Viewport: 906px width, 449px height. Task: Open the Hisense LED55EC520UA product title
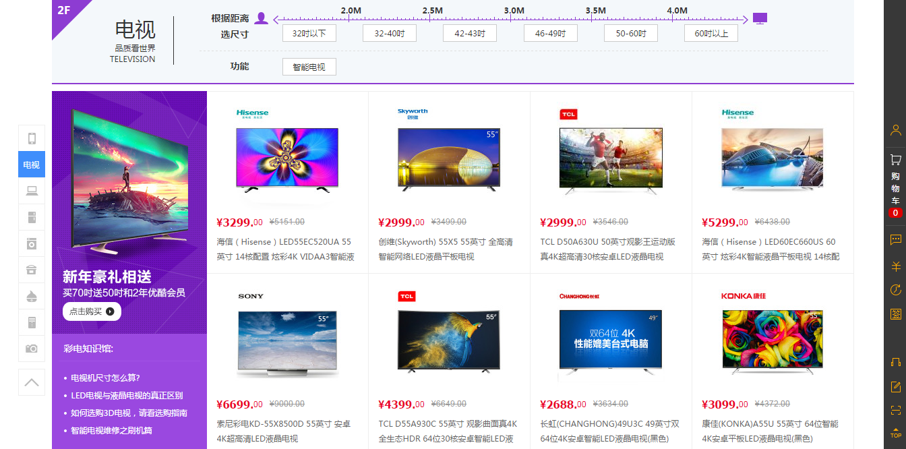point(284,249)
